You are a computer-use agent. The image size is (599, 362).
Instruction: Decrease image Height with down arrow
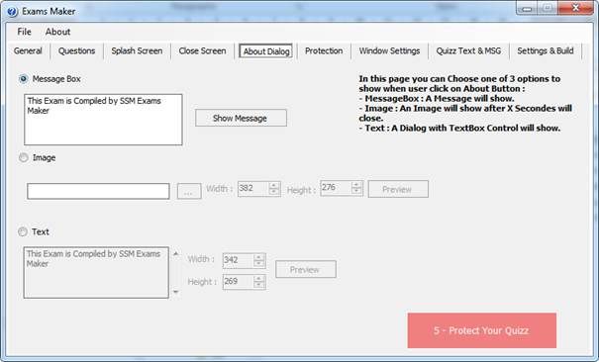[x=356, y=191]
